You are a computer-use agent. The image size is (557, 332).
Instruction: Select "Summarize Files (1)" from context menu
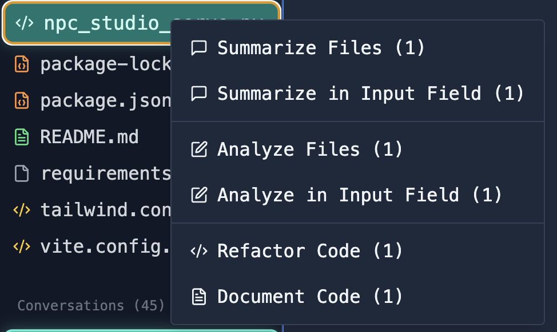click(x=320, y=48)
